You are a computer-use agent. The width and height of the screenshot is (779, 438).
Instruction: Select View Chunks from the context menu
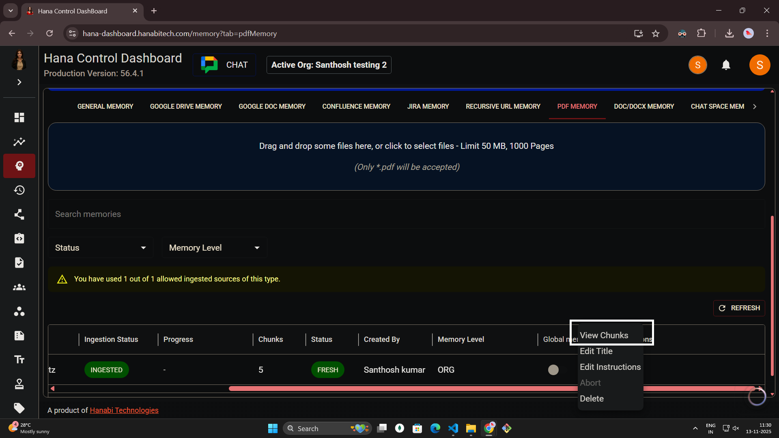click(605, 335)
